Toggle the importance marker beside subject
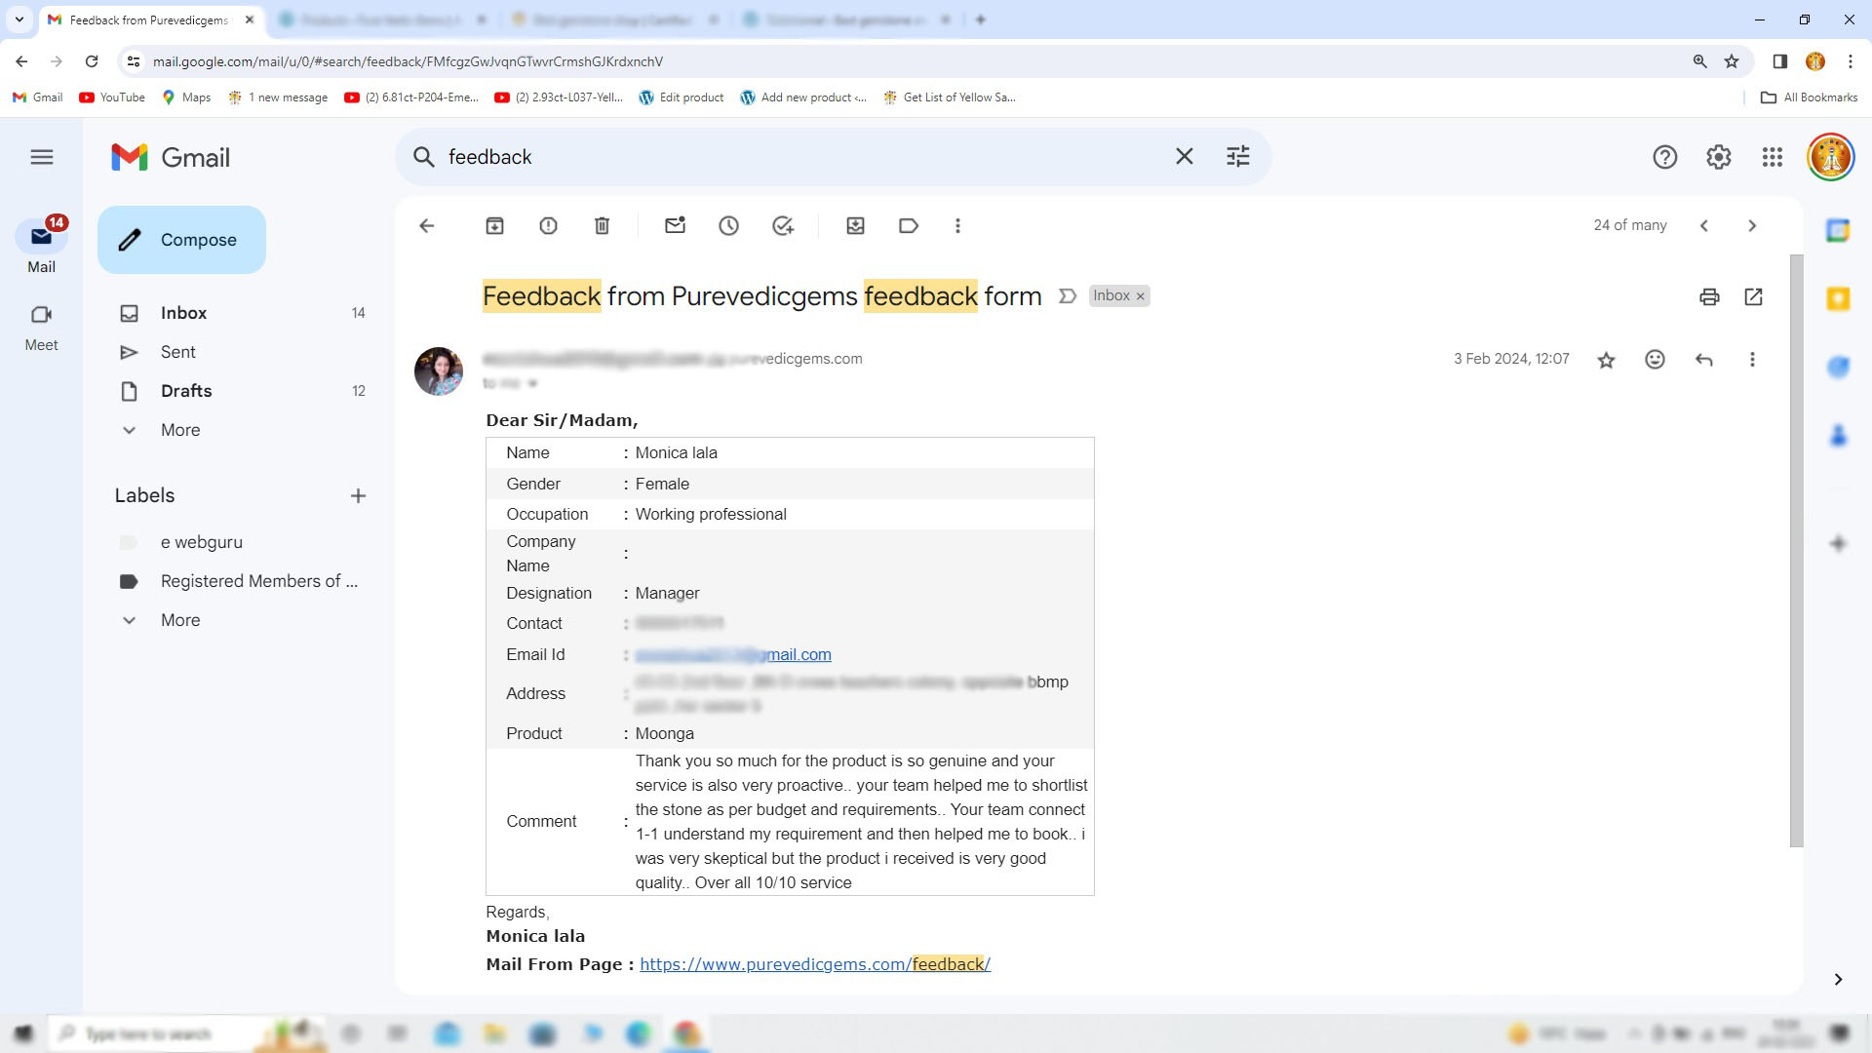1872x1053 pixels. pyautogui.click(x=1068, y=296)
